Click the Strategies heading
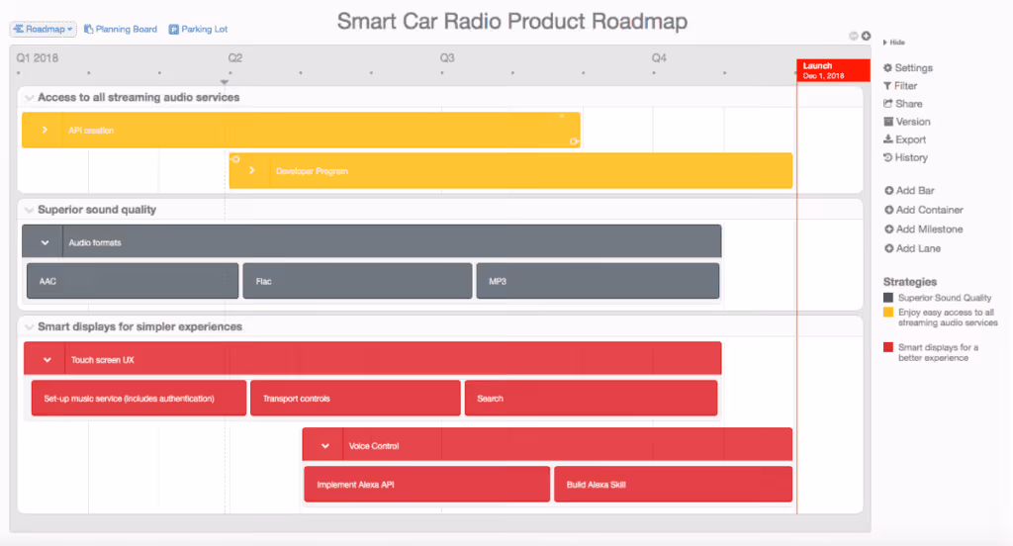 [910, 282]
